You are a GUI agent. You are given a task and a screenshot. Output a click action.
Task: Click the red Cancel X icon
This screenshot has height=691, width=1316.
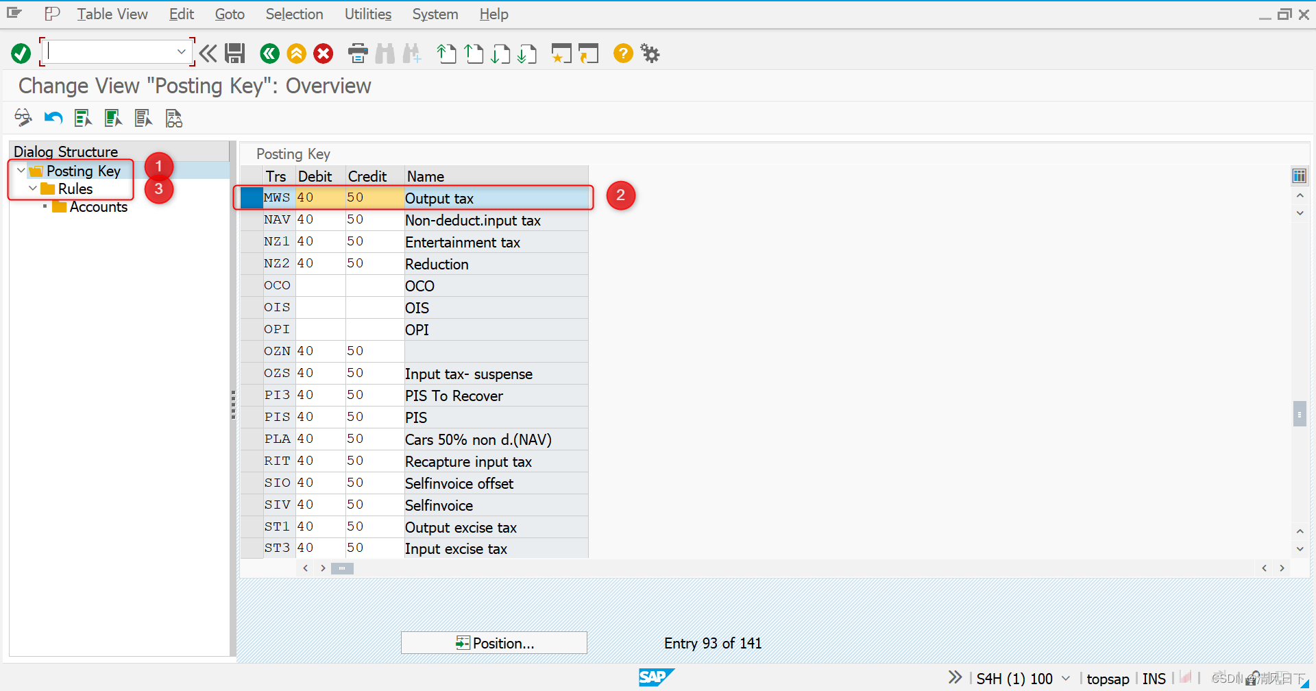323,53
